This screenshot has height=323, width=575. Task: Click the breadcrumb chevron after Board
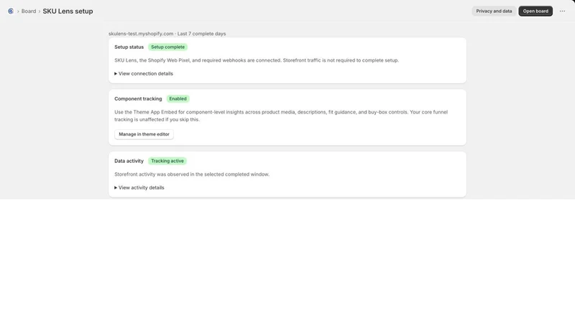40,11
